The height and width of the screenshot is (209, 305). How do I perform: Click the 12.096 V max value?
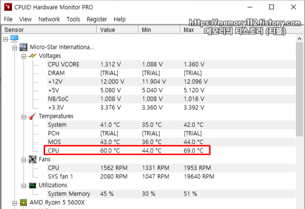click(196, 81)
